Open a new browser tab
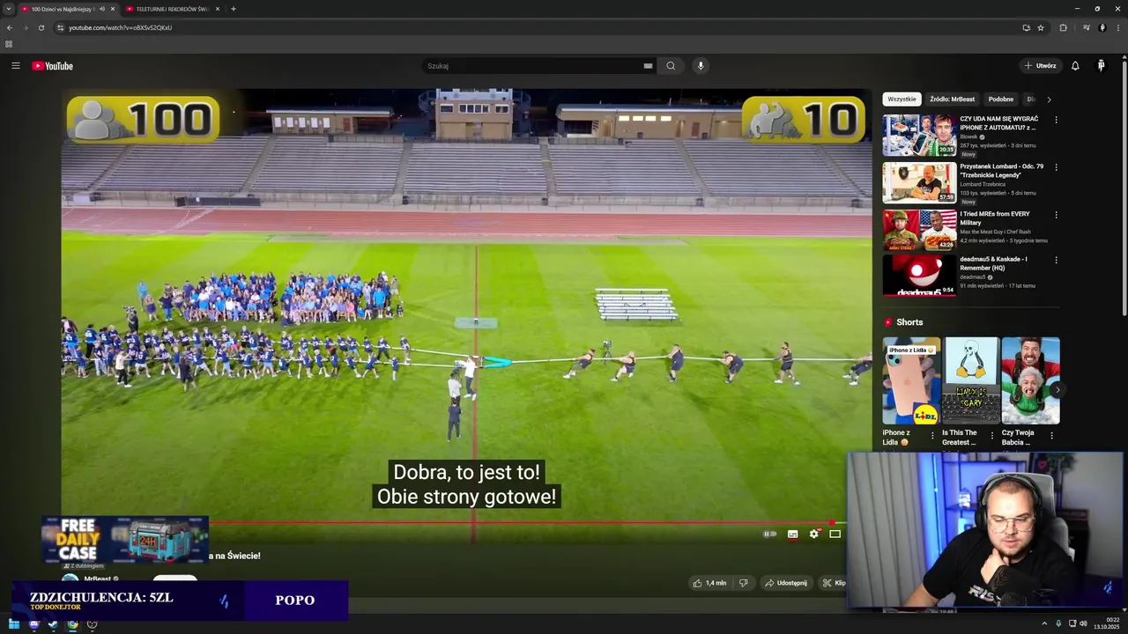This screenshot has height=634, width=1128. [x=233, y=9]
